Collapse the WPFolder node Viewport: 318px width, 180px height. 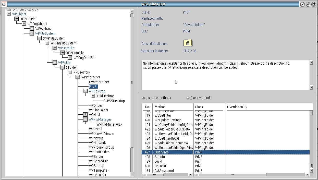[55, 63]
